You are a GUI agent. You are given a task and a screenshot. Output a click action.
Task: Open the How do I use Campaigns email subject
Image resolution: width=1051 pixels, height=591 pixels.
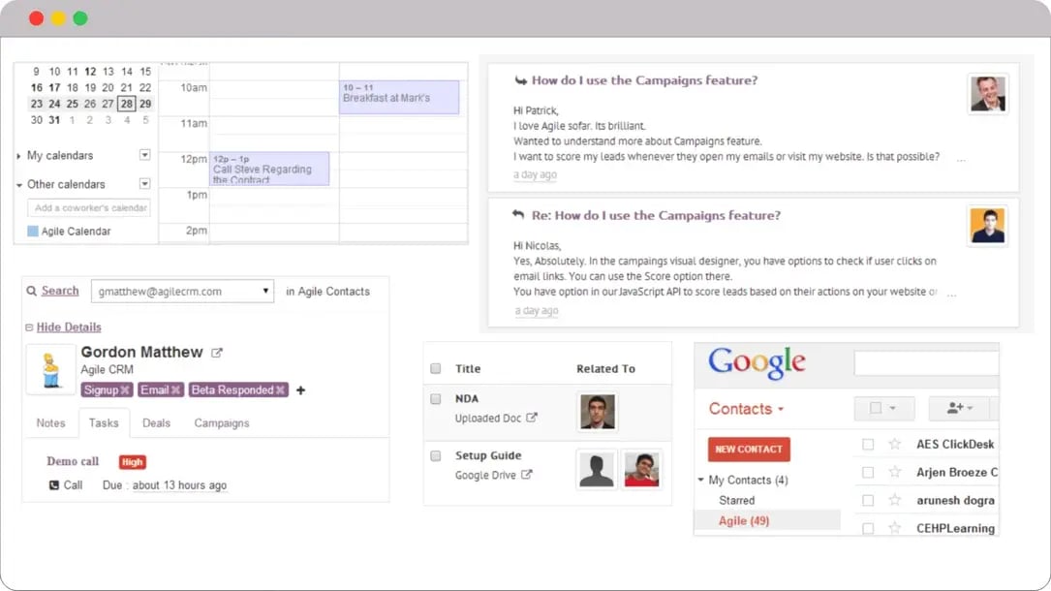[x=644, y=80]
